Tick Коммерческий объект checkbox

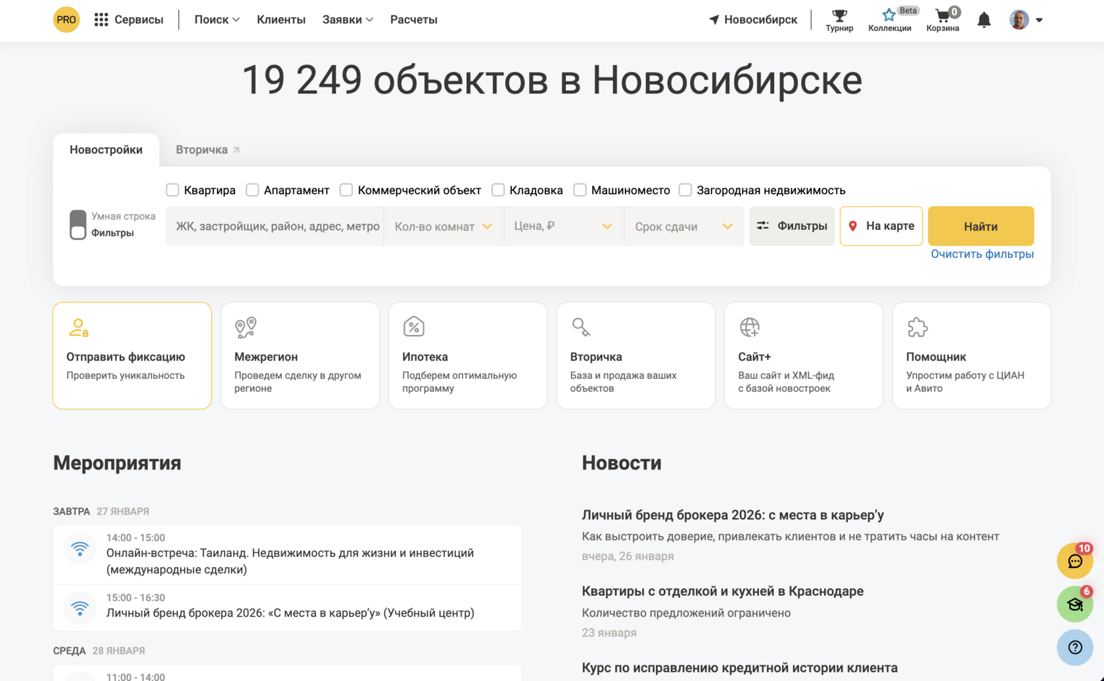[x=346, y=190]
